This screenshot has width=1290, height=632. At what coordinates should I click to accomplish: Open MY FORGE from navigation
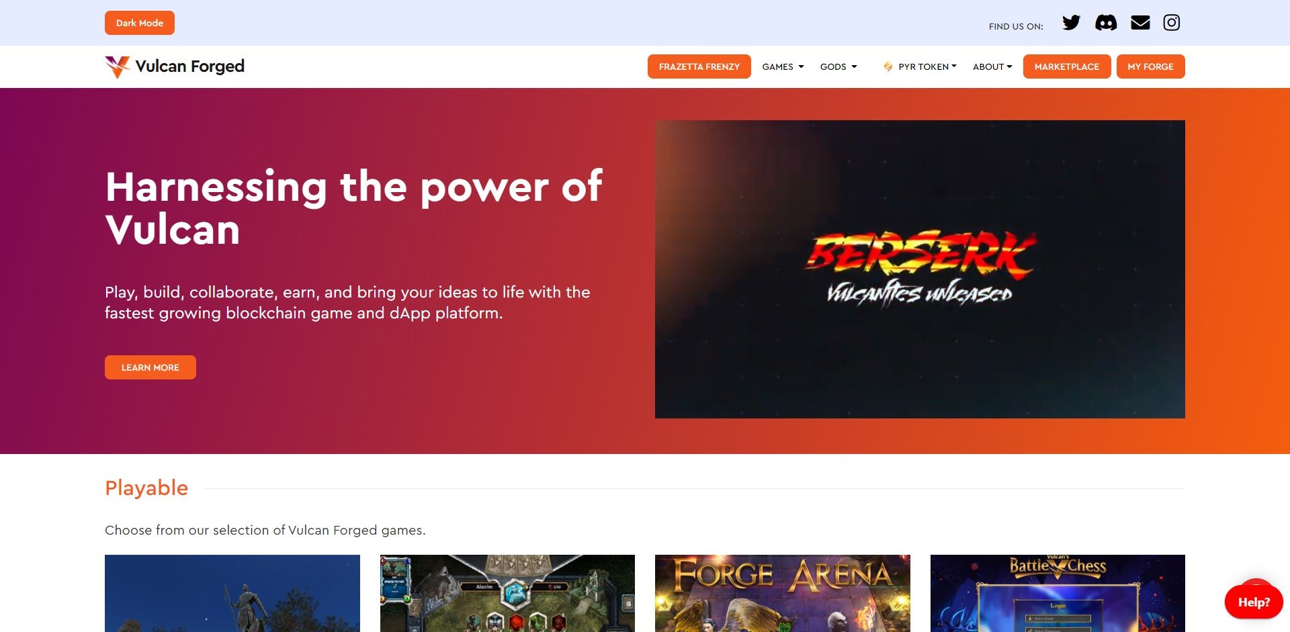coord(1150,66)
